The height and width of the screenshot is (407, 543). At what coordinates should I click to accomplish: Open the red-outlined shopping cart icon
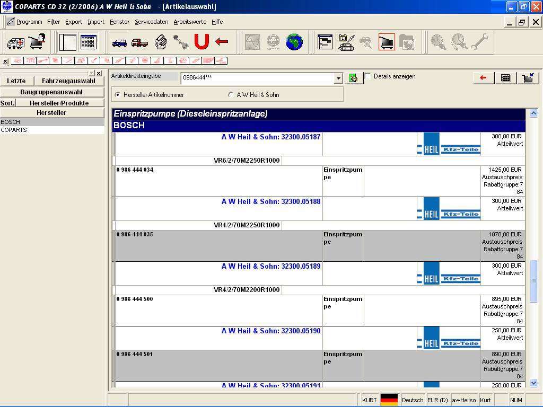tap(387, 42)
